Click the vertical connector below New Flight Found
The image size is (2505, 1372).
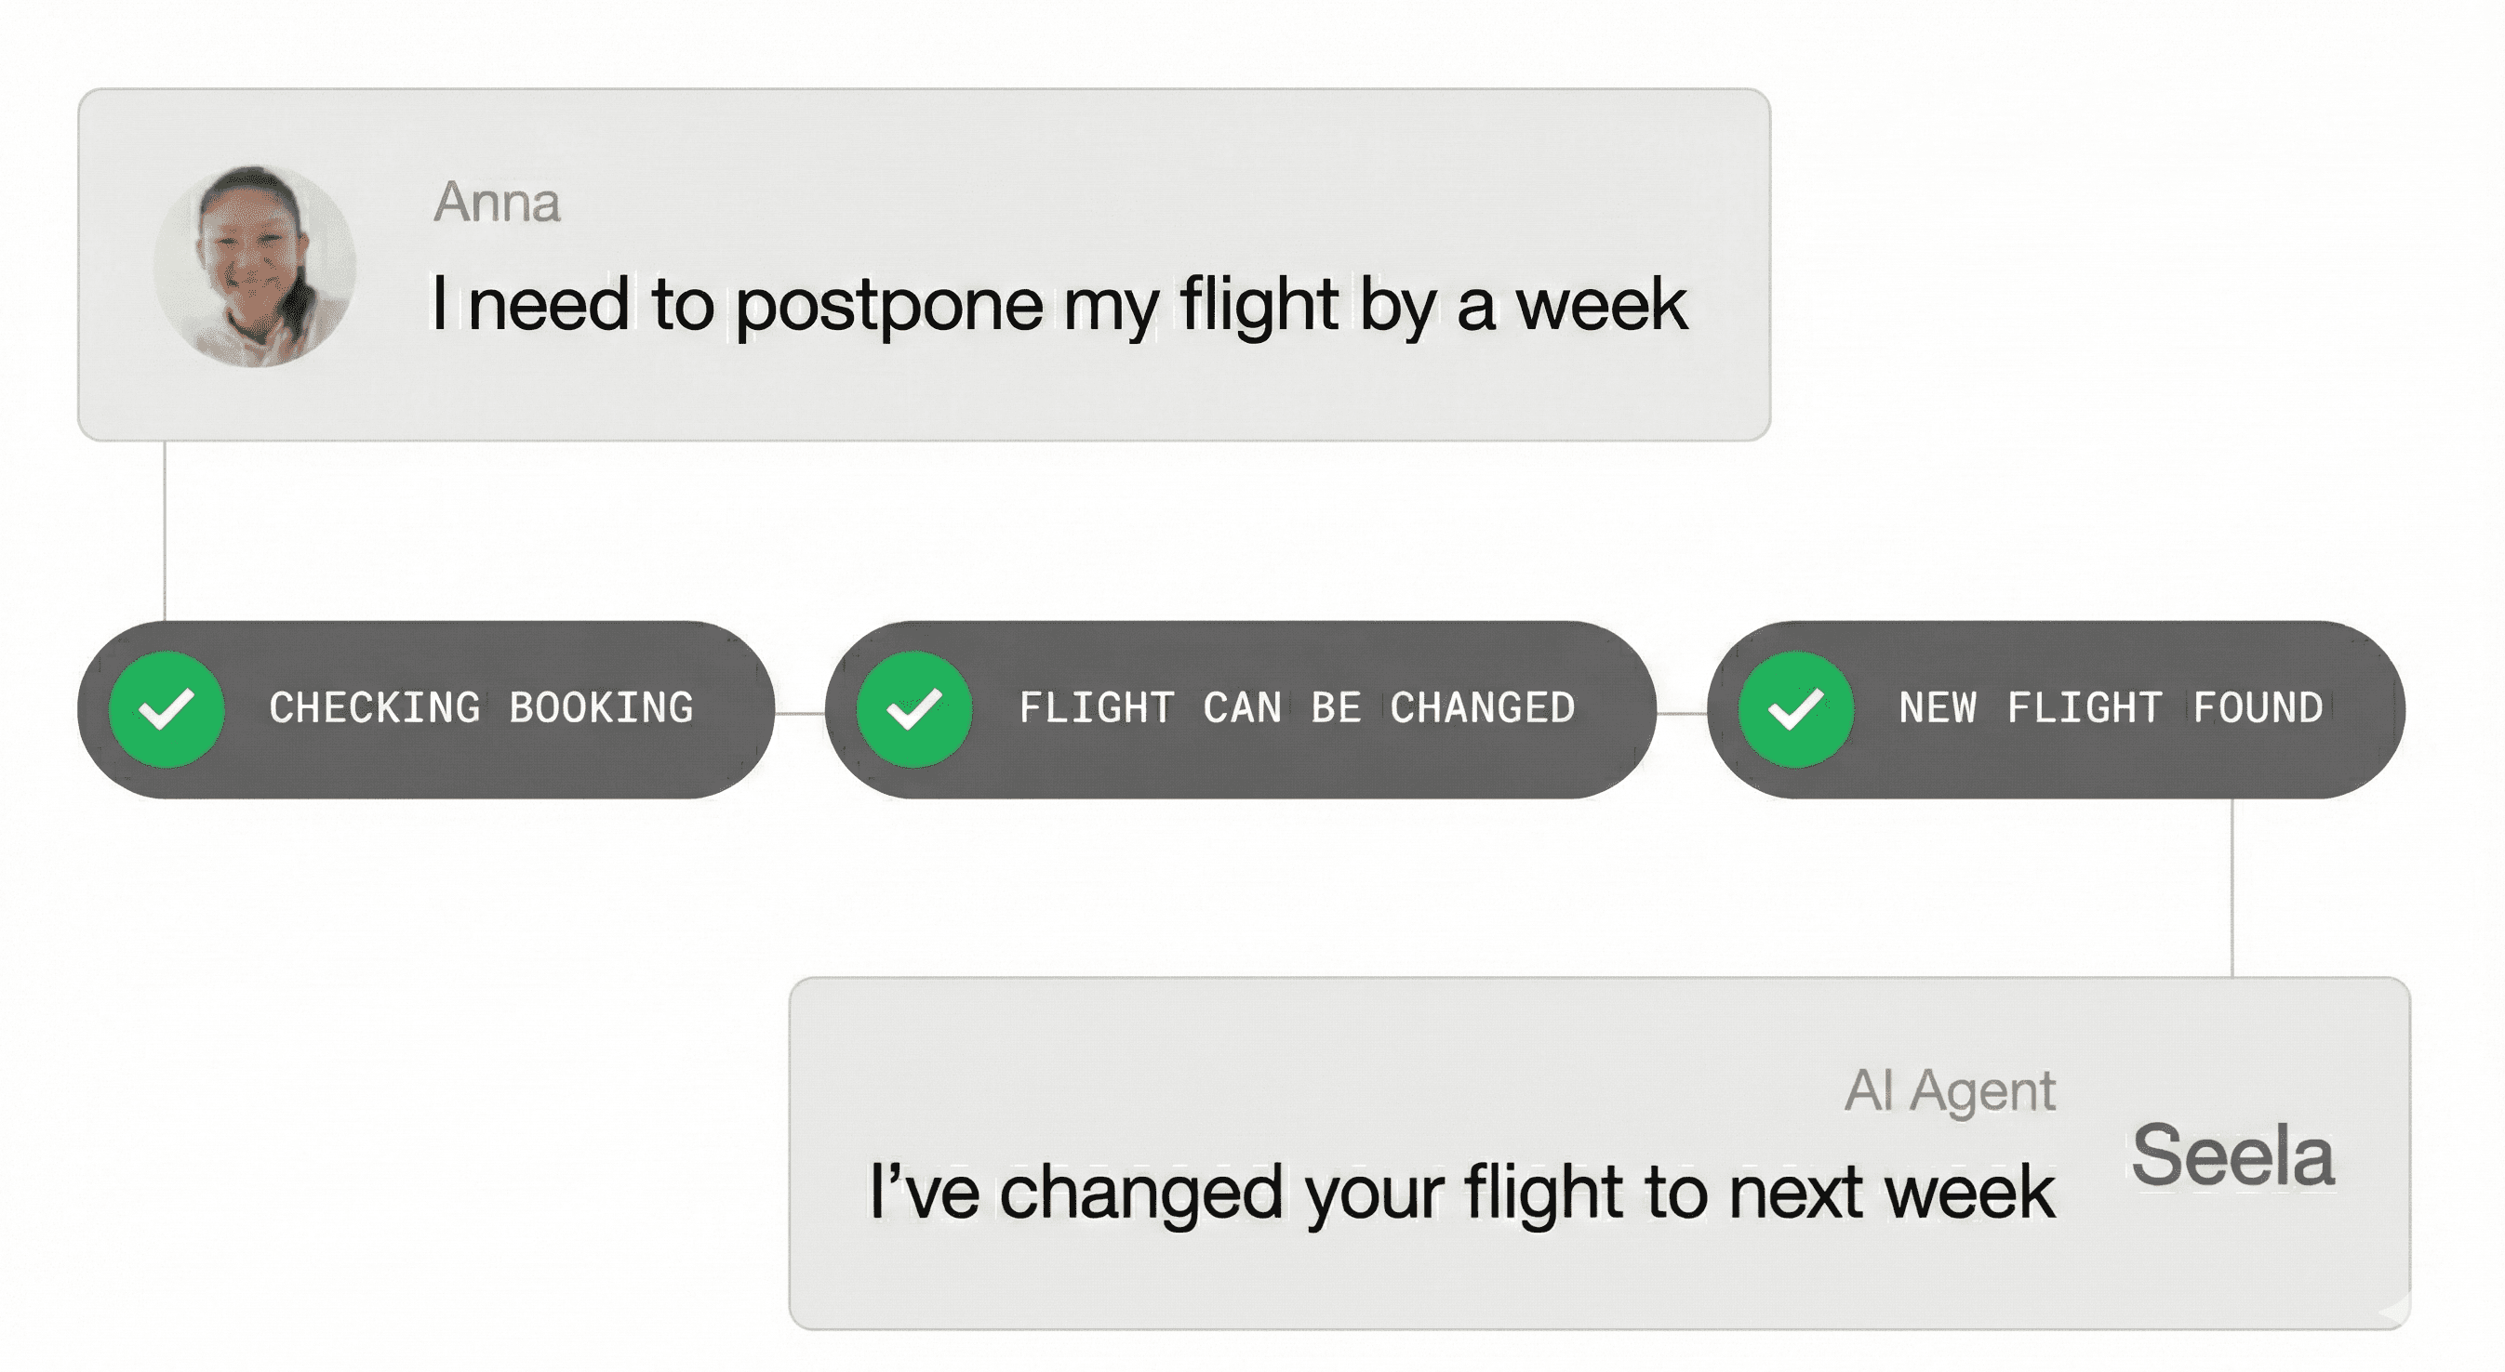tap(2232, 887)
